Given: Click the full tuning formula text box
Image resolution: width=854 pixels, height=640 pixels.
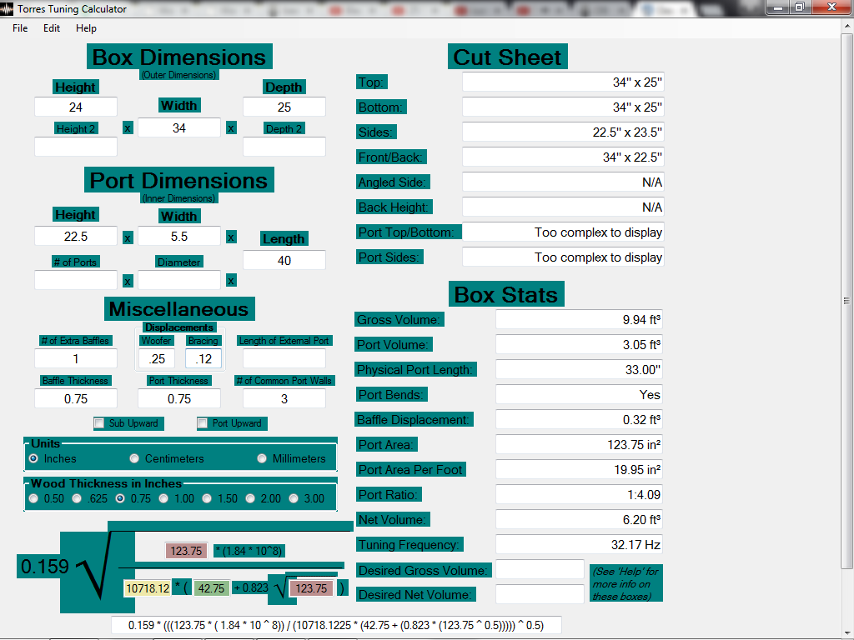Looking at the screenshot, I should (336, 625).
